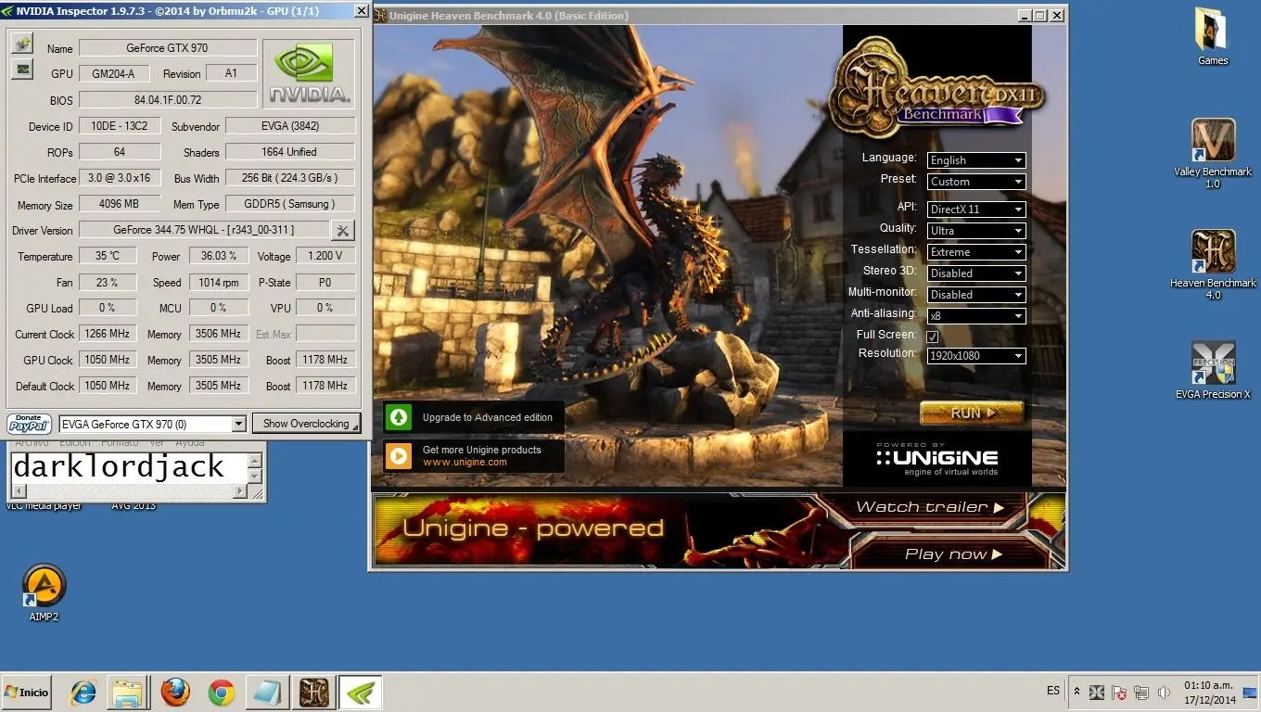1261x712 pixels.
Task: Open the Multi-monitor dropdown
Action: [x=976, y=295]
